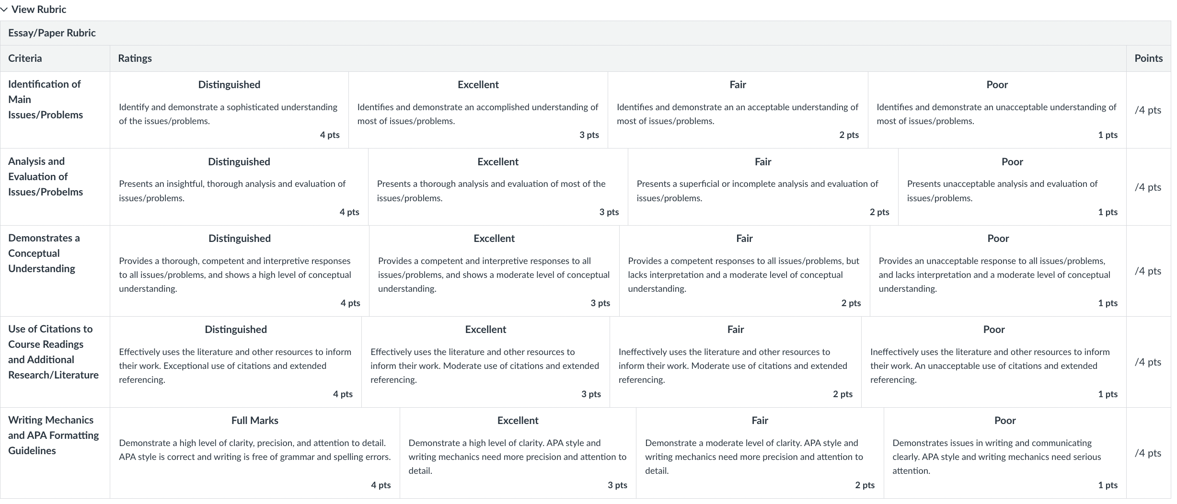1177x504 pixels.
Task: Select Excellent rating for Use of Citations
Action: (485, 362)
